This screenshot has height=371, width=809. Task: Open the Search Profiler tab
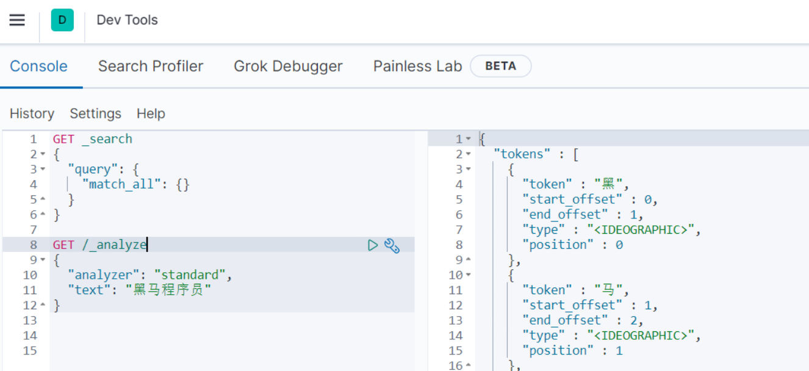click(x=151, y=67)
